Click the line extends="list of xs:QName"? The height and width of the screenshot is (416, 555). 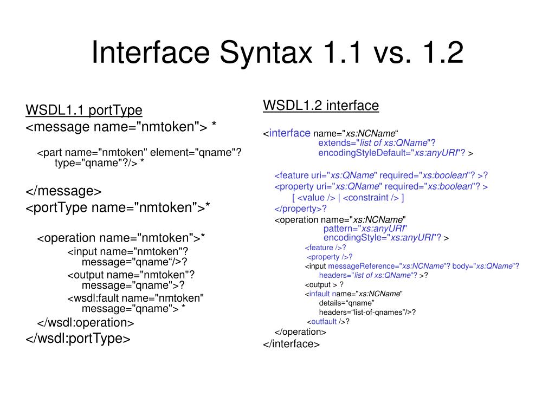[x=377, y=143]
